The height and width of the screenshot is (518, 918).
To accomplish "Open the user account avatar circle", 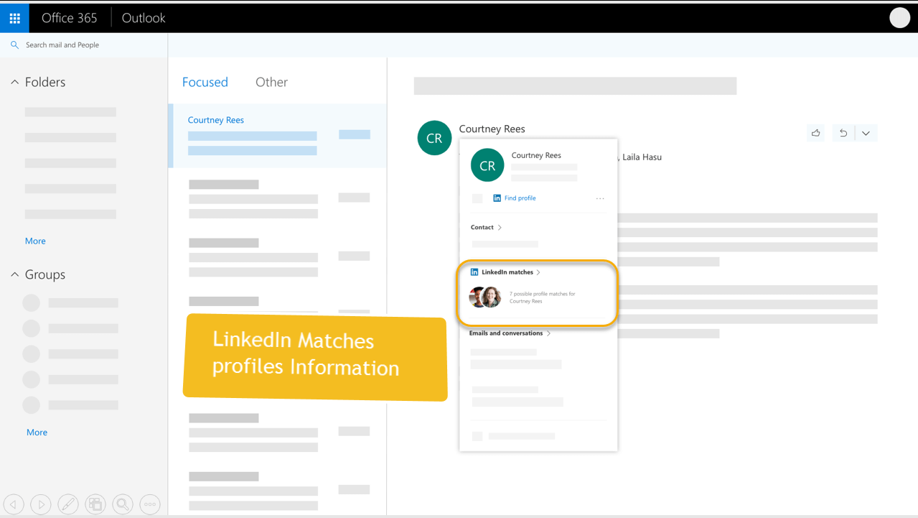I will [x=899, y=18].
